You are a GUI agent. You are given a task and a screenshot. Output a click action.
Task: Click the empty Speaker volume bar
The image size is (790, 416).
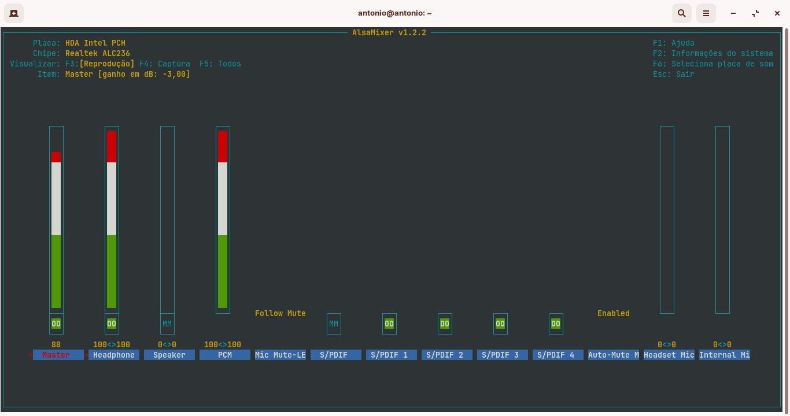(x=167, y=220)
